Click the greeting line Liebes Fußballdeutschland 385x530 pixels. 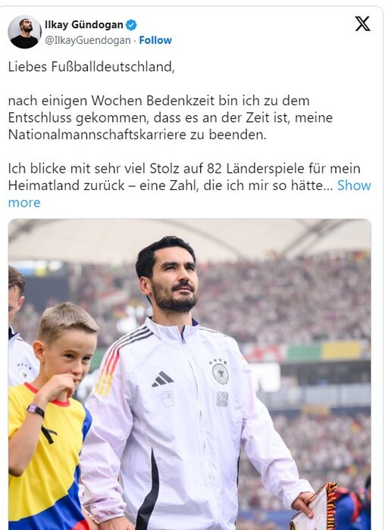(x=92, y=67)
